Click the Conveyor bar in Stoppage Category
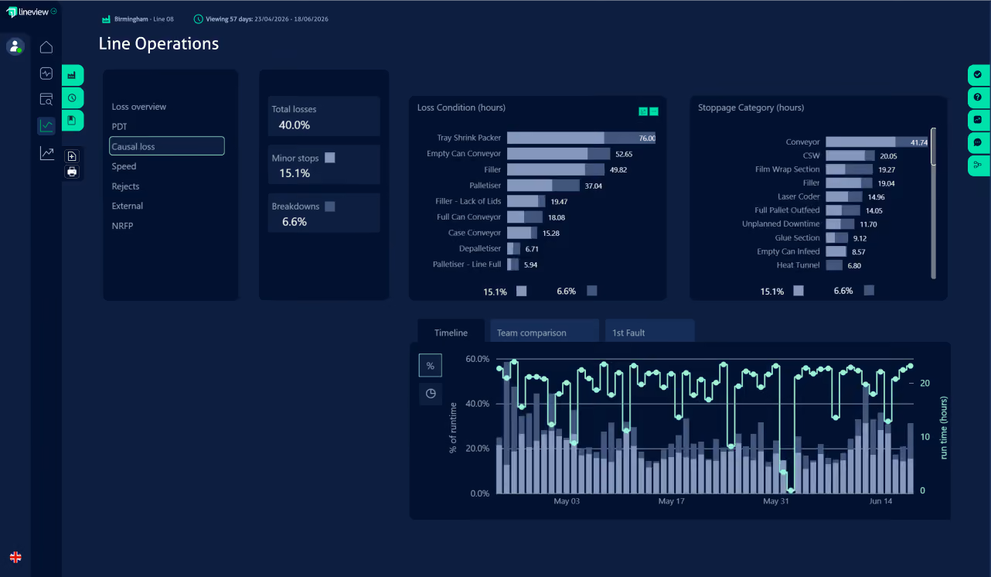Viewport: 991px width, 577px height. click(877, 142)
